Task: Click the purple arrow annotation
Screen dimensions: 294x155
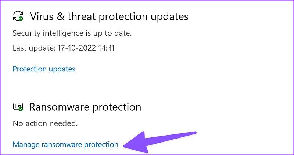Action: point(161,141)
